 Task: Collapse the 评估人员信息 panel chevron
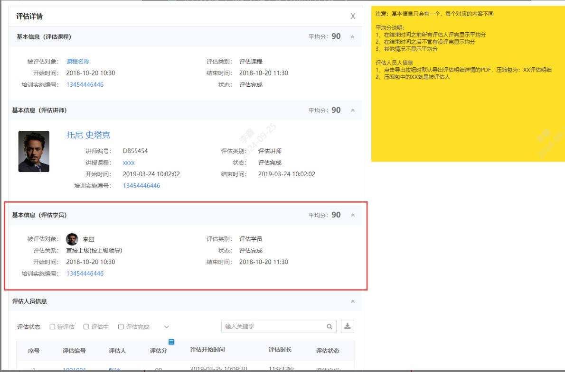[x=352, y=300]
